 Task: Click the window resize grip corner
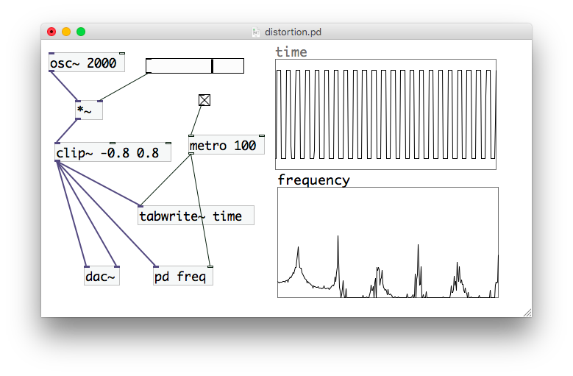[527, 313]
